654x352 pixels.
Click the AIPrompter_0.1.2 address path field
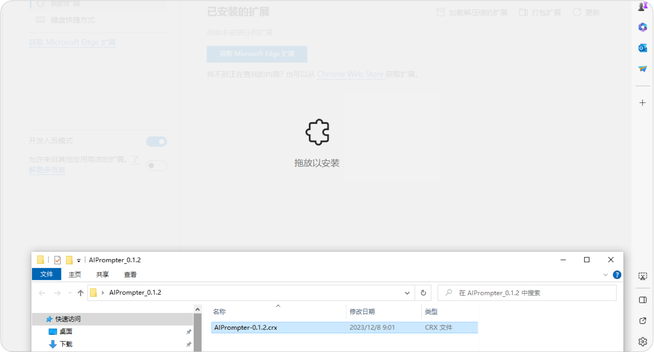pyautogui.click(x=251, y=293)
